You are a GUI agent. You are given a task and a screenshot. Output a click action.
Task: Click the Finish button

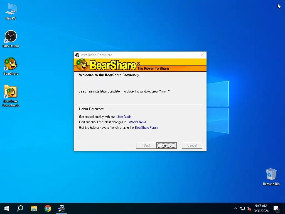coord(166,145)
